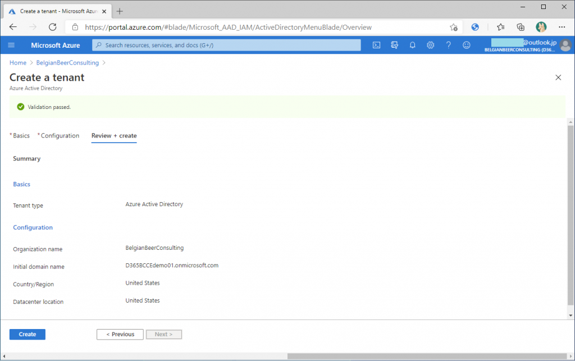Open Cloud Shell from the top bar
Viewport: 575px width, 361px height.
pos(376,45)
